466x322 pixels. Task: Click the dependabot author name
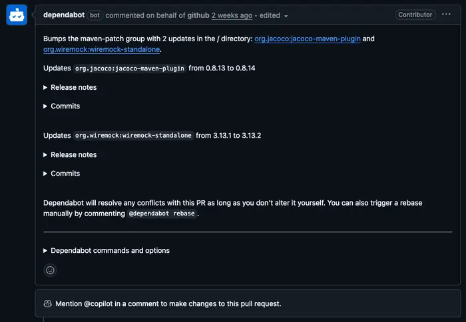[x=63, y=15]
